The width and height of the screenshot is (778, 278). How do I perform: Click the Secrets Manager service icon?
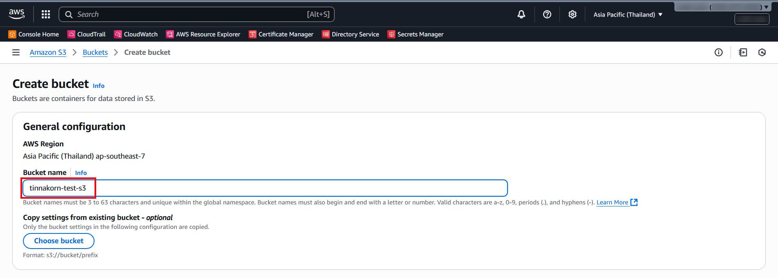click(x=391, y=34)
